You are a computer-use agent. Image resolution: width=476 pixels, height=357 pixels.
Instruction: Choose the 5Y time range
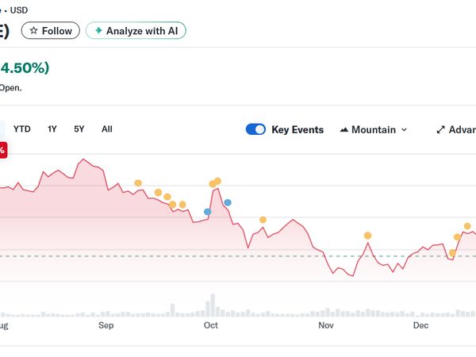tap(79, 129)
